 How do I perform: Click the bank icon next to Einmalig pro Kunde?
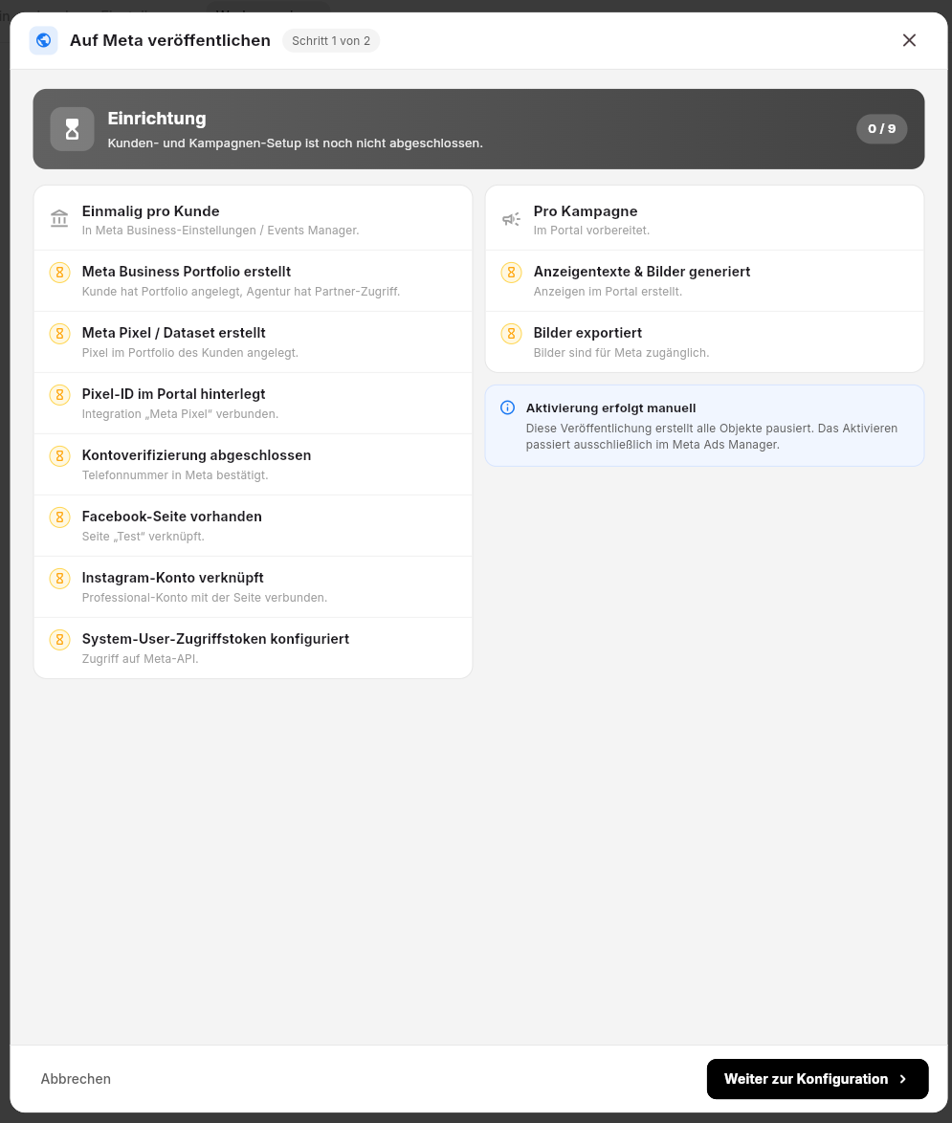coord(59,218)
